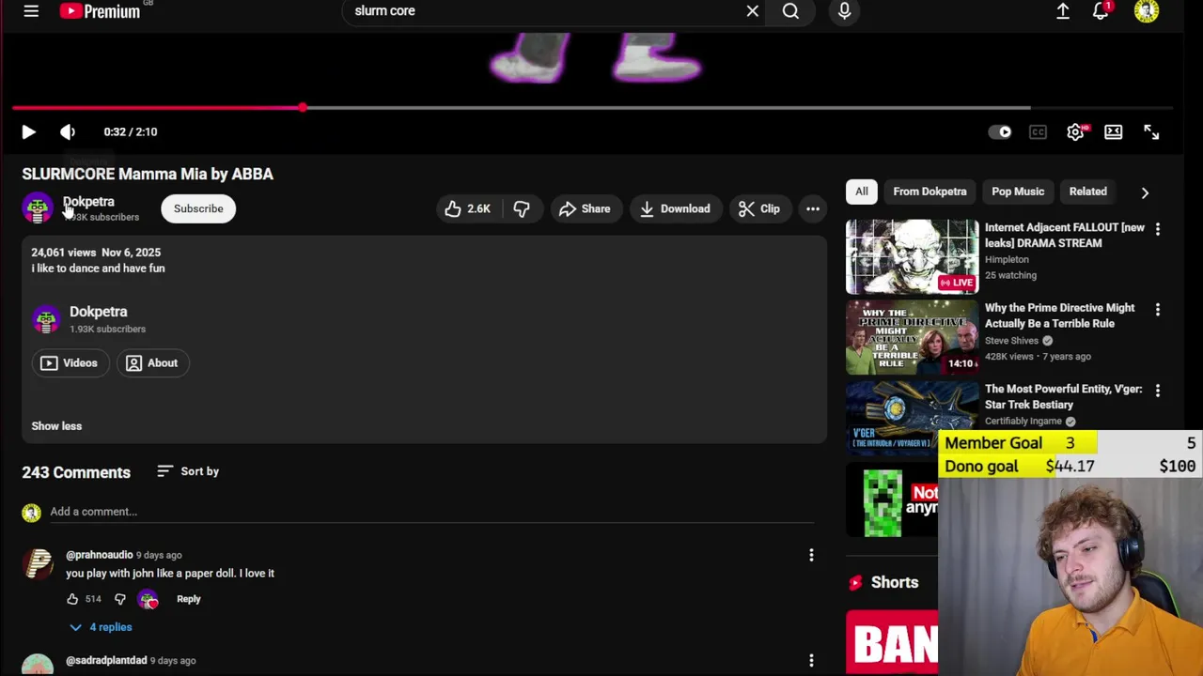Viewport: 1203px width, 676px height.
Task: Collapse description with Show less
Action: click(x=56, y=426)
